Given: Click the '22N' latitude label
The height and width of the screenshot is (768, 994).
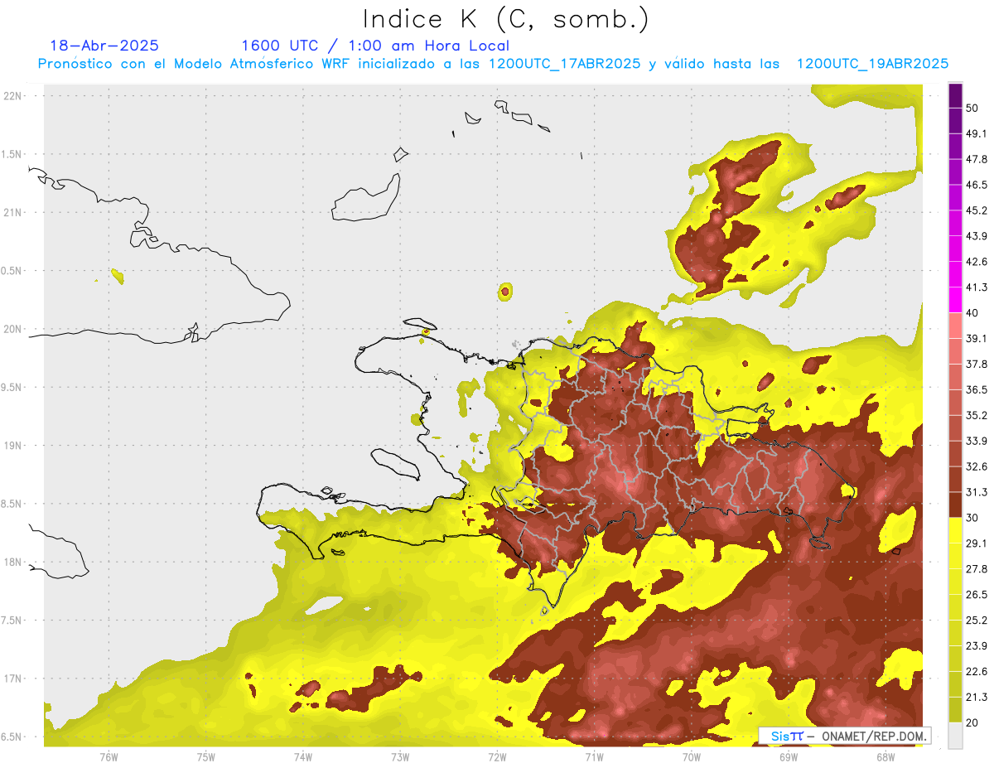Looking at the screenshot, I should pos(13,95).
